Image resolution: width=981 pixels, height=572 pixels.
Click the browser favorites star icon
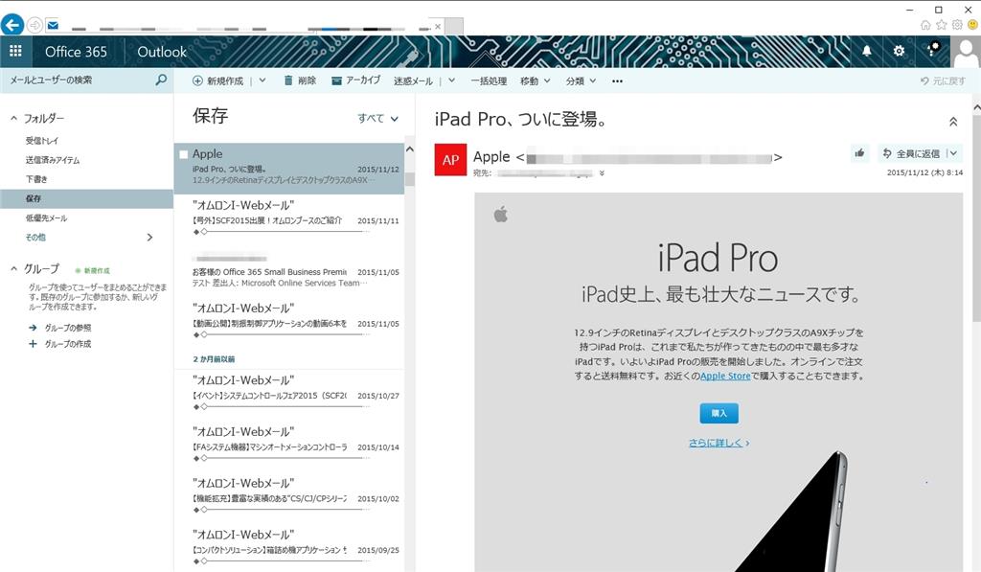point(941,25)
